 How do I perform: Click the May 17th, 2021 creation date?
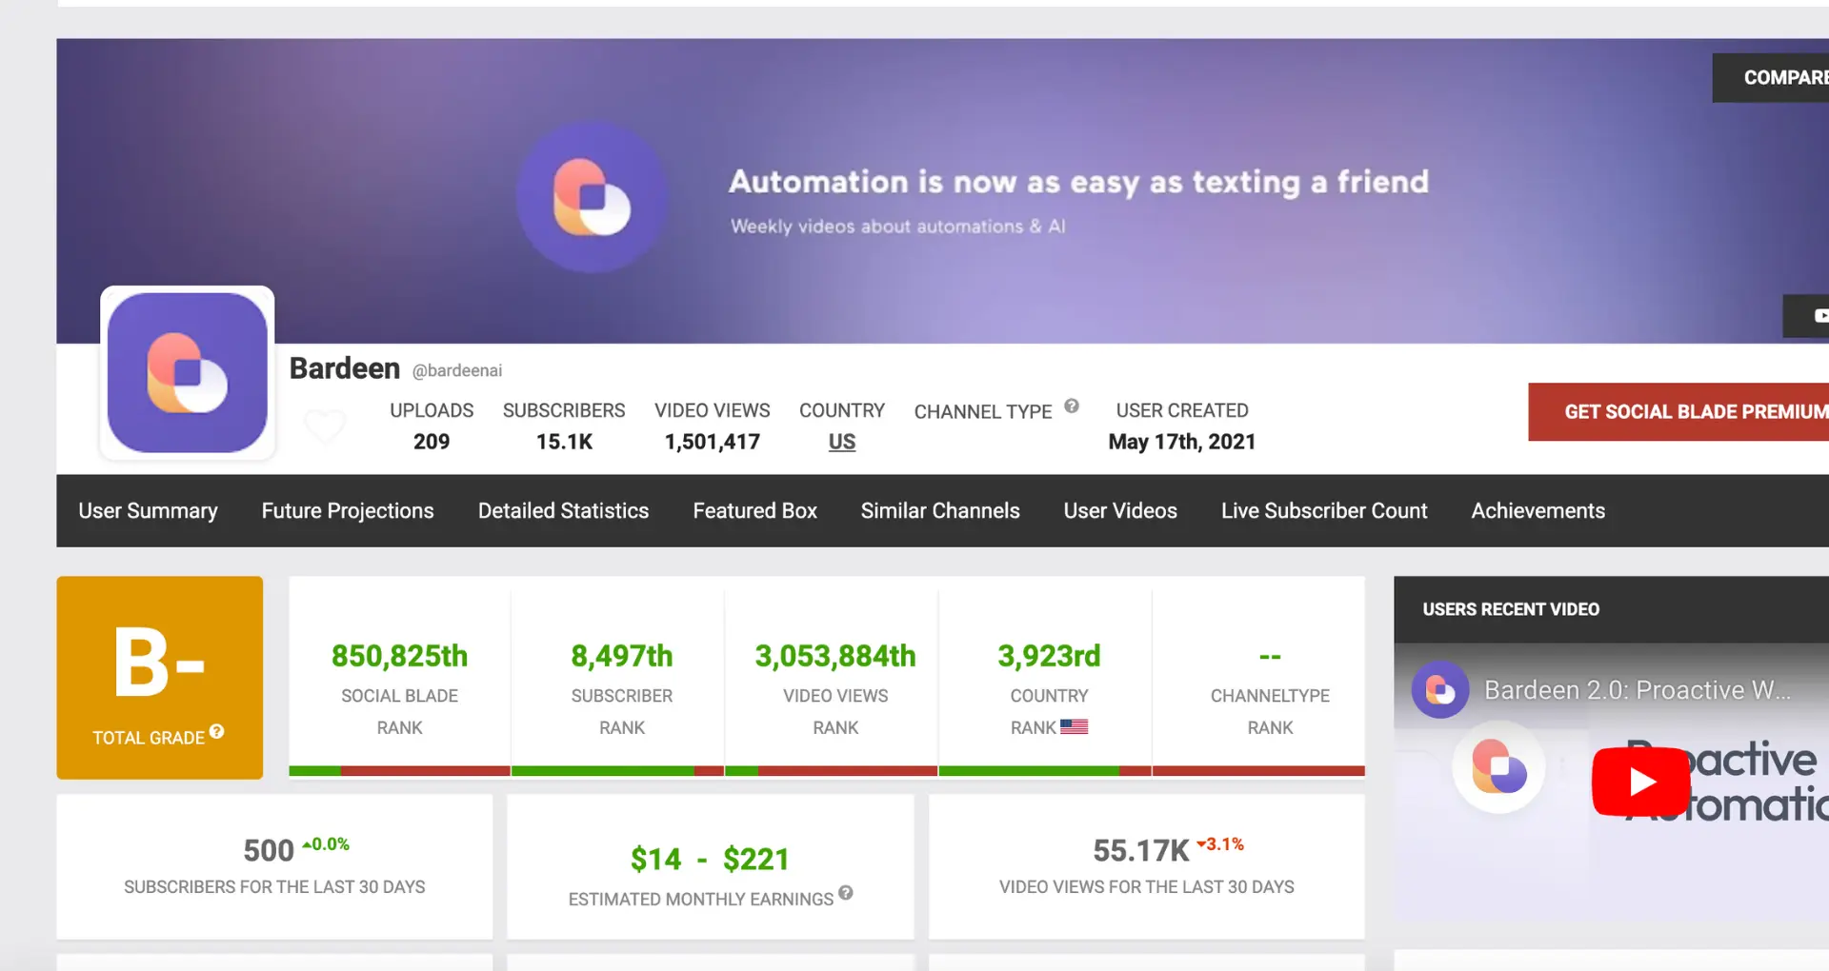1182,443
